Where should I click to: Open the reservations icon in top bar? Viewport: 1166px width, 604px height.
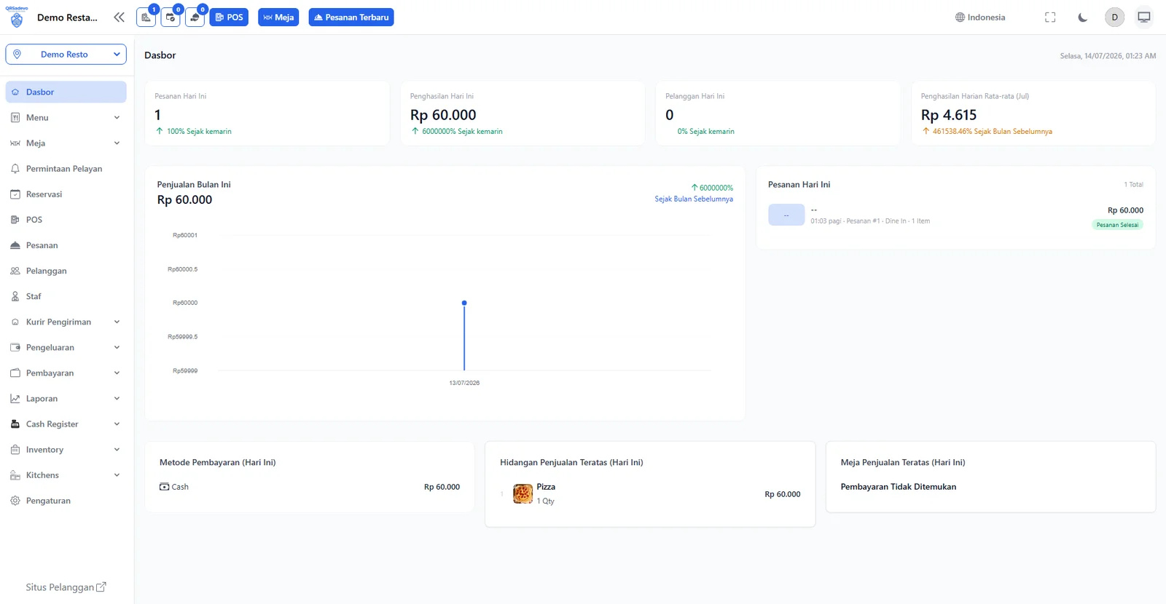(171, 17)
